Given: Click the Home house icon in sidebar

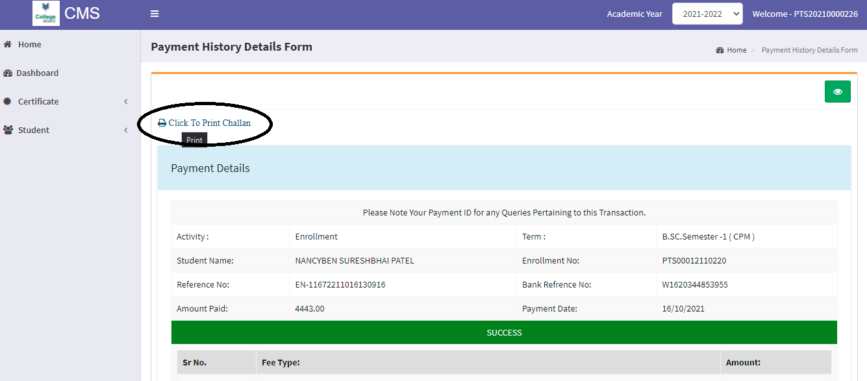Looking at the screenshot, I should (8, 45).
